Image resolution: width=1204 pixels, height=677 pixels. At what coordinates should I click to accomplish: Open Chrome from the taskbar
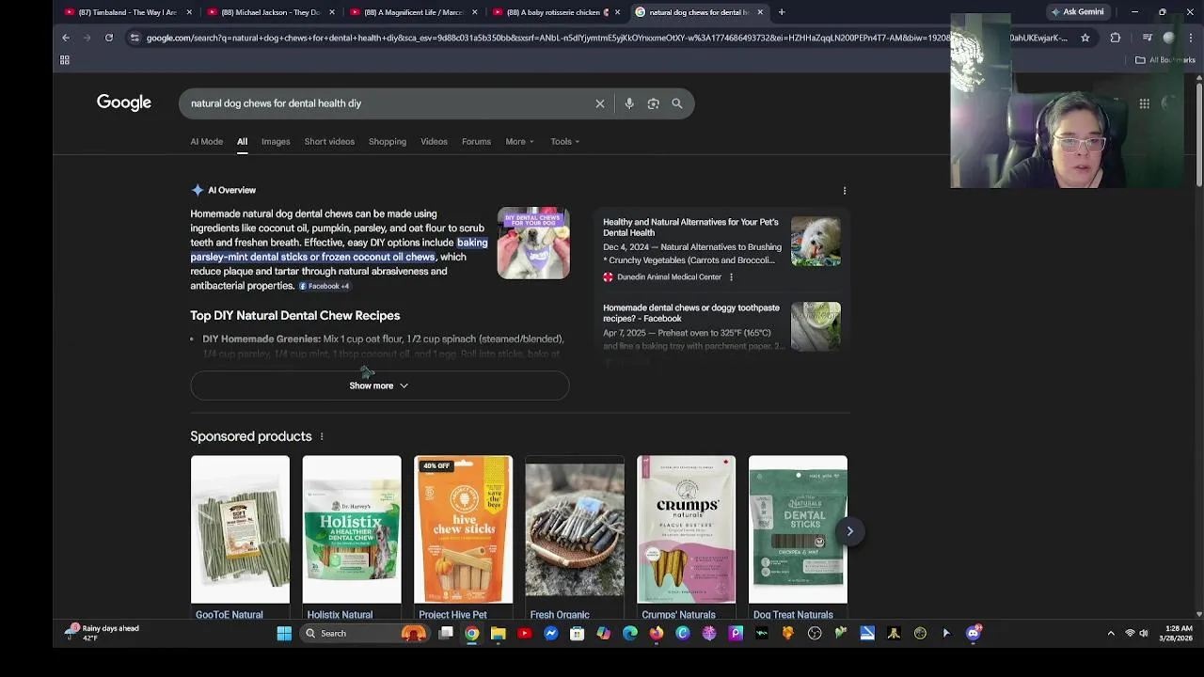point(472,634)
